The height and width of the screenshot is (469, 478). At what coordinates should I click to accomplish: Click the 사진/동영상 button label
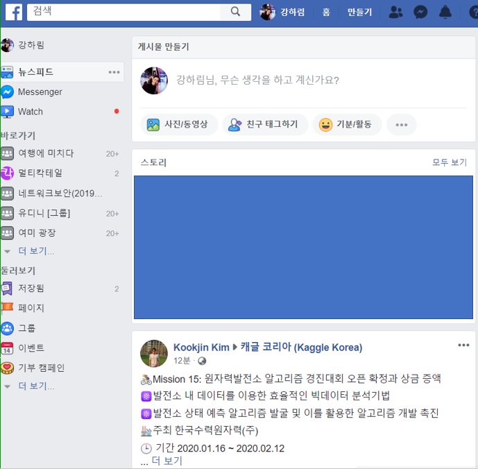tap(186, 124)
